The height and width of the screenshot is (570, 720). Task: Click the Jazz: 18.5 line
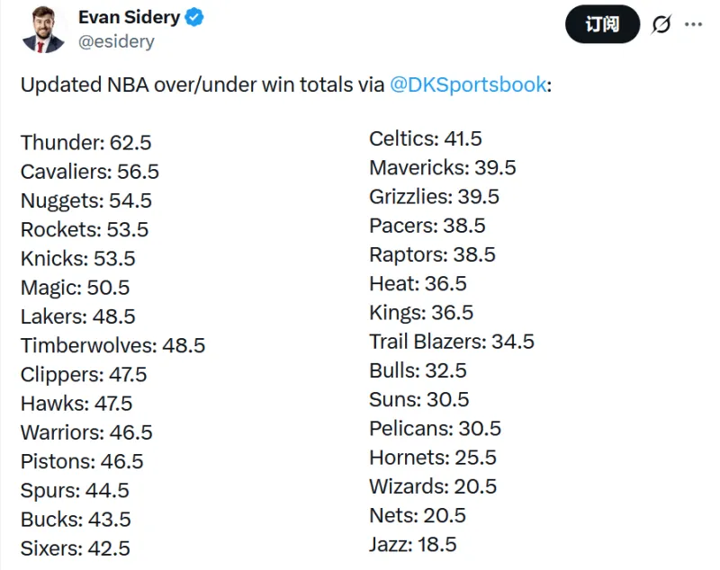point(412,544)
